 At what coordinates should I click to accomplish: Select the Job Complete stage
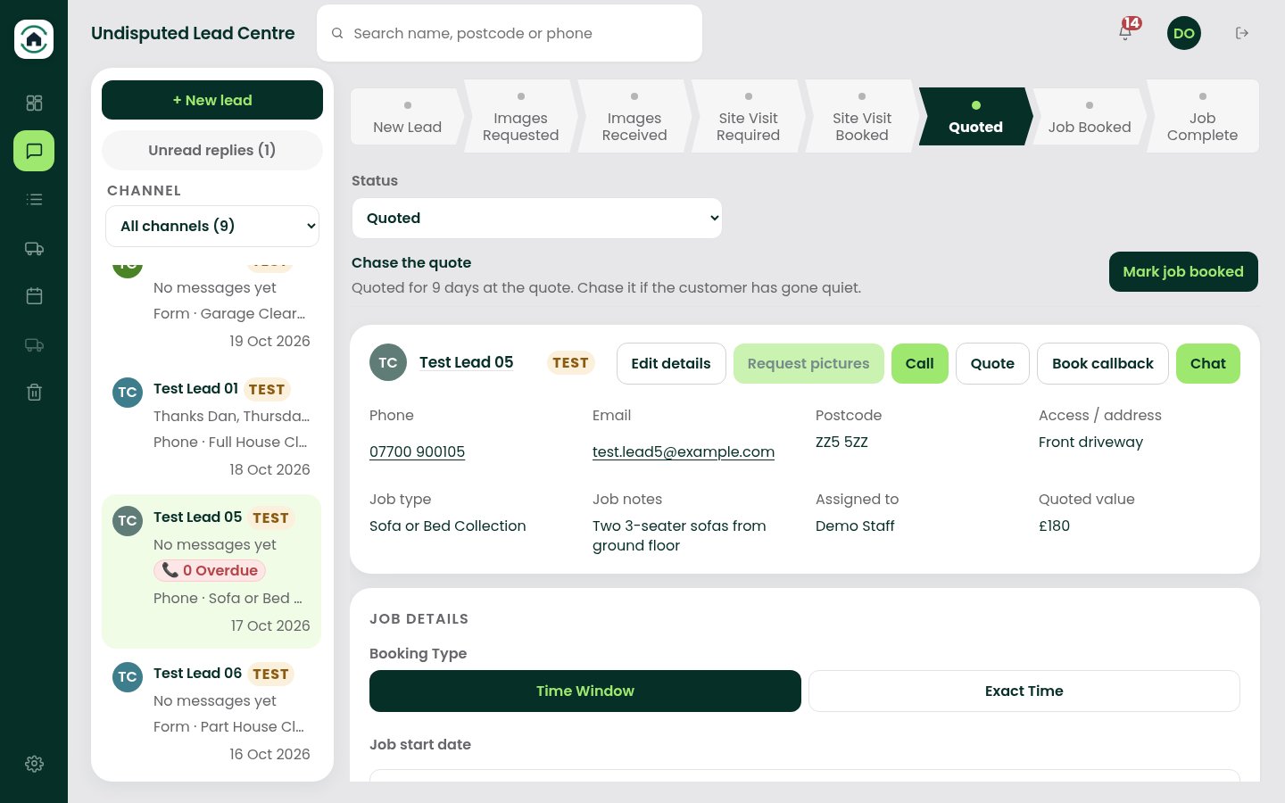point(1202,117)
